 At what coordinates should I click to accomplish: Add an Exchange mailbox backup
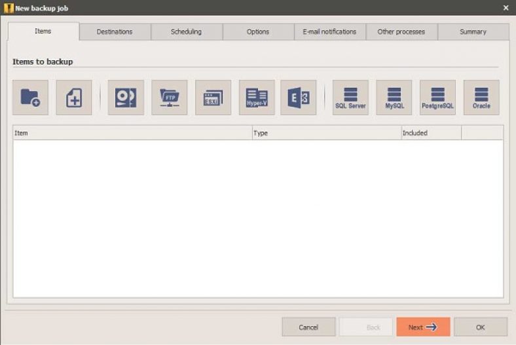(x=299, y=98)
